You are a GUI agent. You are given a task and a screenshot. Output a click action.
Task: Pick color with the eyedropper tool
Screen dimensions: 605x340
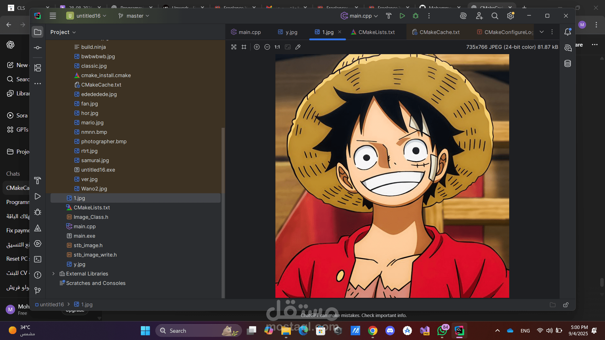pos(298,47)
